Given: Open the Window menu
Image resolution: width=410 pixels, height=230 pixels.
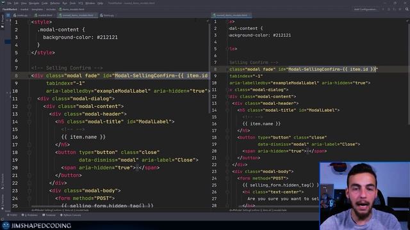Looking at the screenshot, I should click(90, 3).
